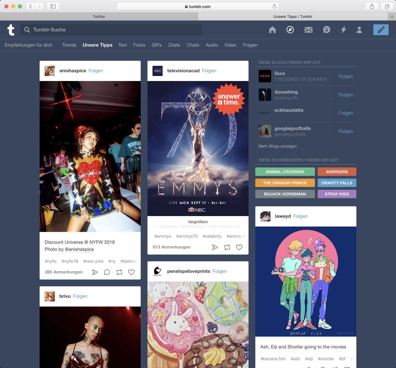Reload the page in Safari
The width and height of the screenshot is (396, 368).
274,6
